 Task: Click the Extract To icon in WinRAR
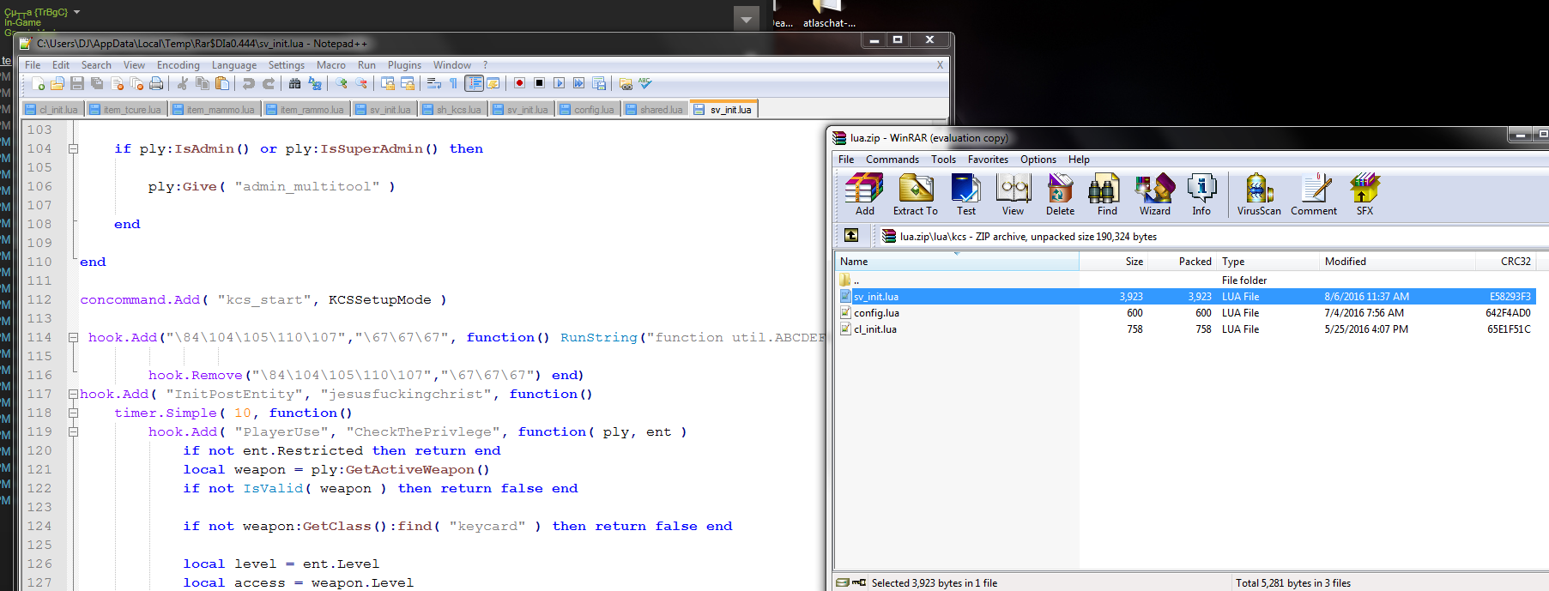[916, 194]
